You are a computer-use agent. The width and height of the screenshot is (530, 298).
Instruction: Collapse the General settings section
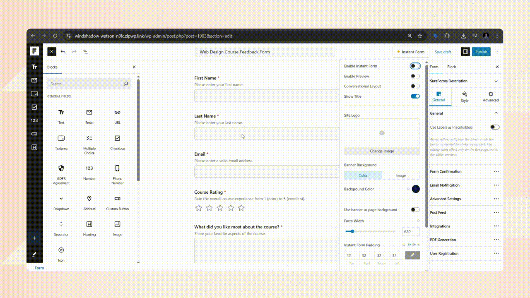click(x=496, y=113)
